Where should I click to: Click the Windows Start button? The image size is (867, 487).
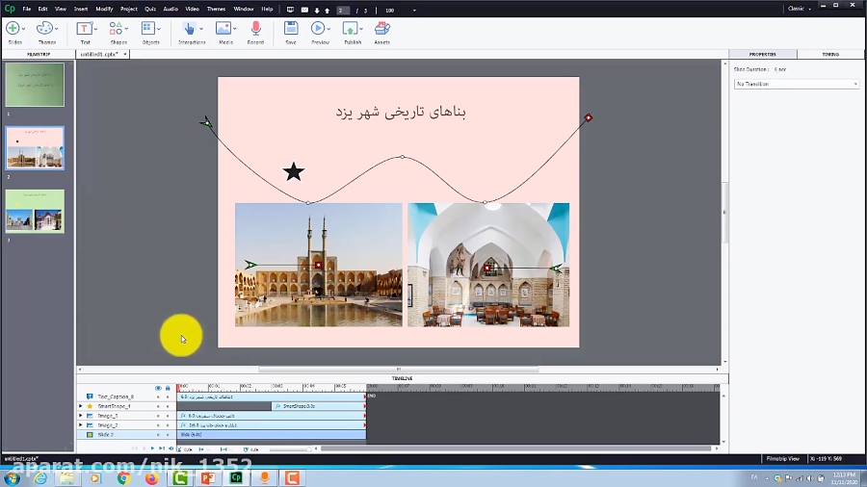point(12,477)
